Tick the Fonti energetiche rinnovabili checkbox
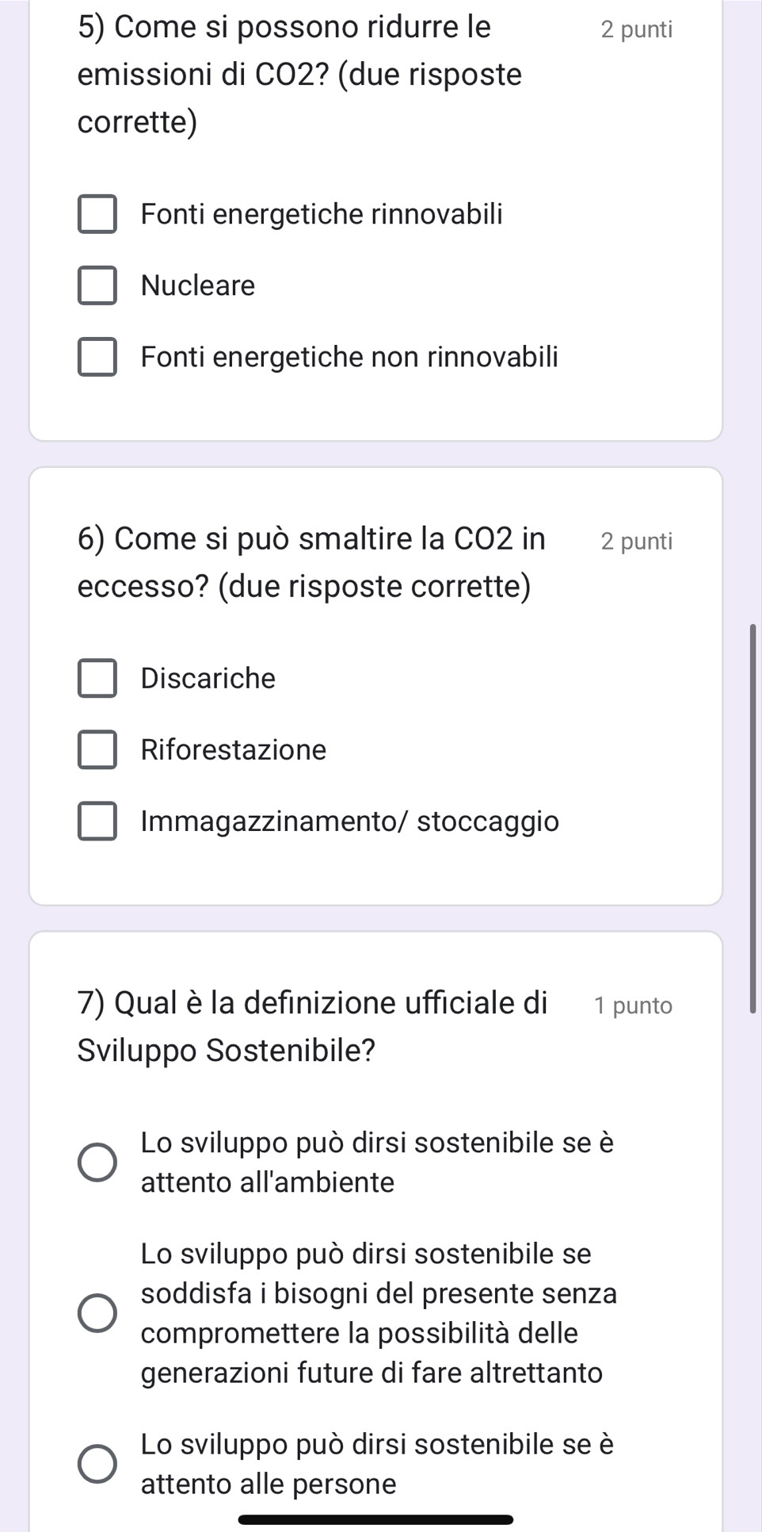The image size is (762, 1532). [97, 215]
